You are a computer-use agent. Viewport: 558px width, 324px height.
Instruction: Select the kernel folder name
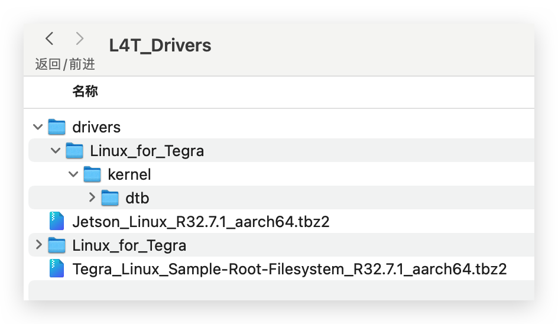[x=129, y=174]
